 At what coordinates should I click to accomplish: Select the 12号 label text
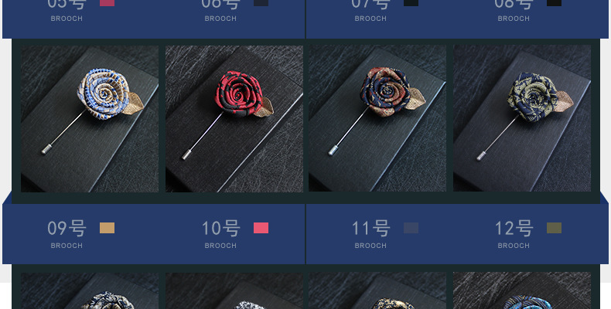514,229
